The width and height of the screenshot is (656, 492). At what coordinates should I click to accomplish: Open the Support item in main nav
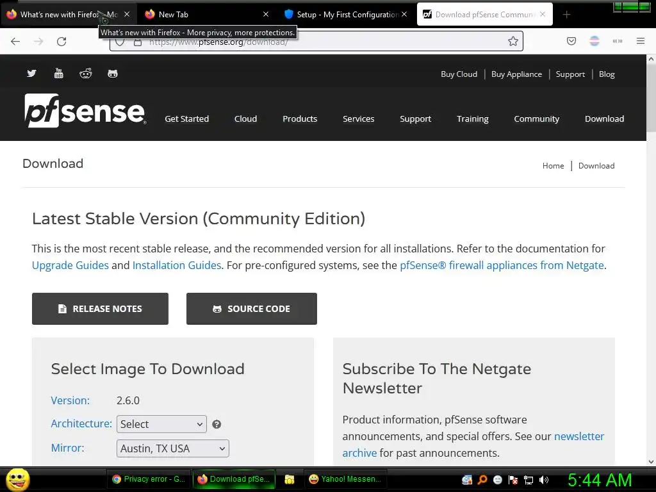(x=415, y=119)
